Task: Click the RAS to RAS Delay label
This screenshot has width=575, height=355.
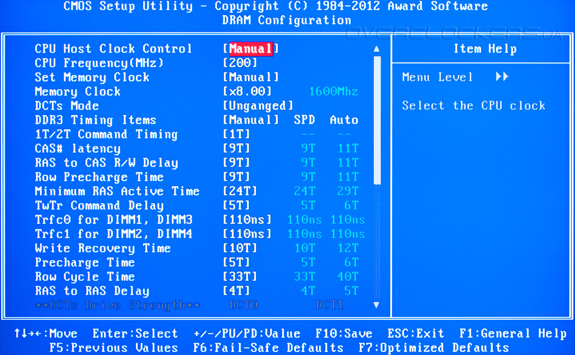Action: (92, 292)
